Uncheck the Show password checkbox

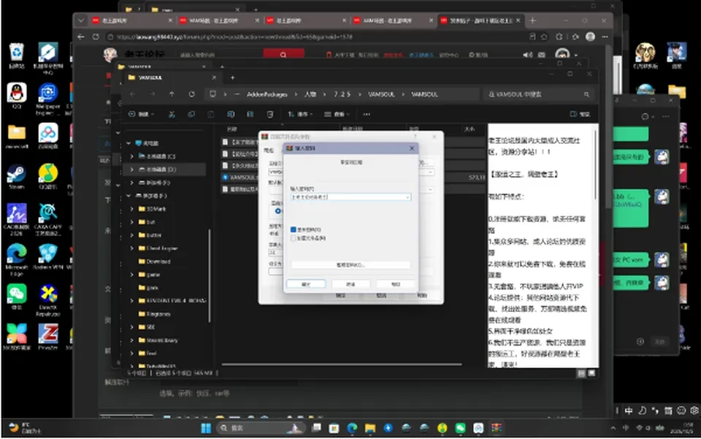point(294,229)
